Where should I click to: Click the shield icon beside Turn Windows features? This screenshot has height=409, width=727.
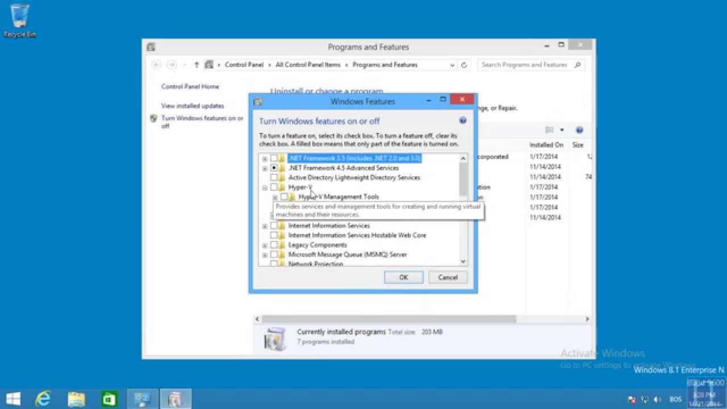point(153,119)
